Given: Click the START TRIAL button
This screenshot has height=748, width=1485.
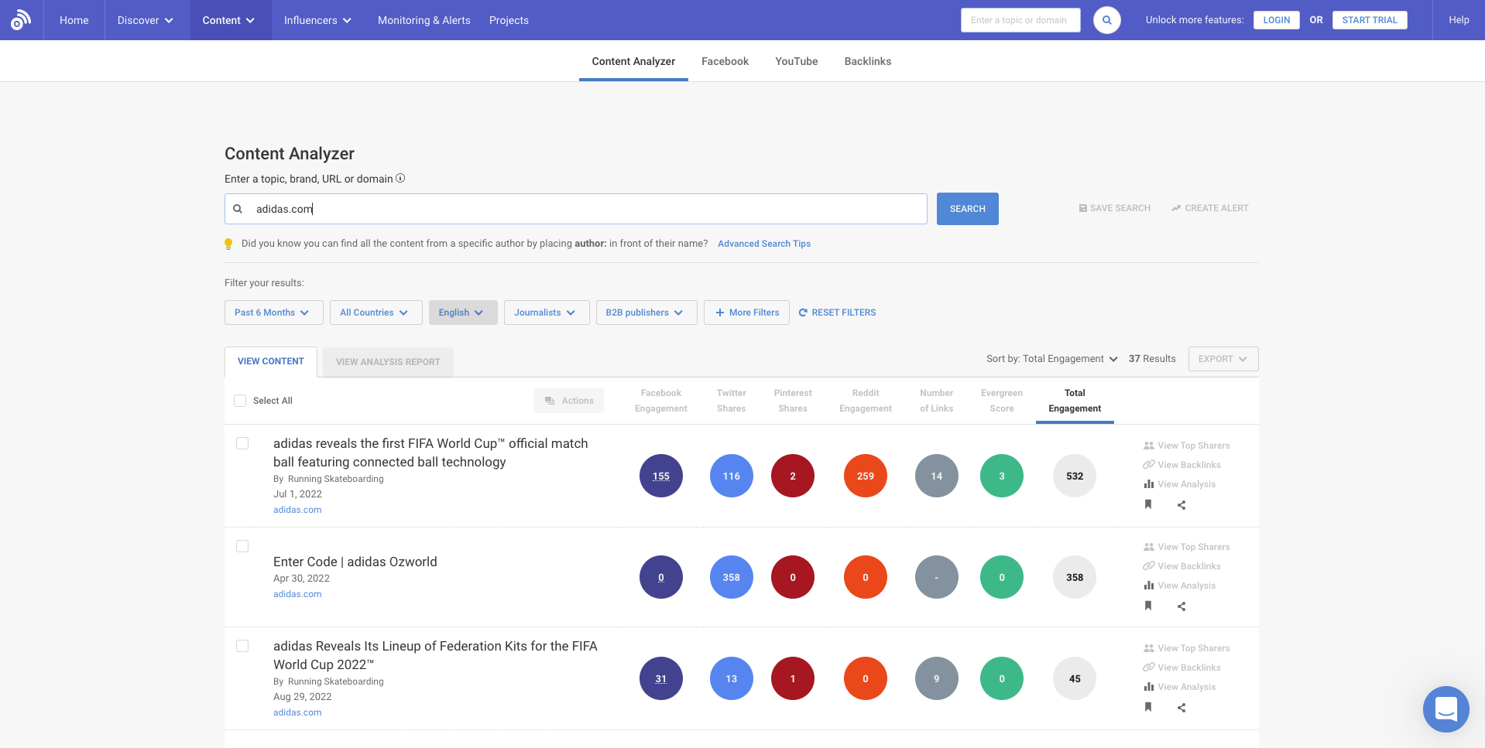Looking at the screenshot, I should 1370,20.
